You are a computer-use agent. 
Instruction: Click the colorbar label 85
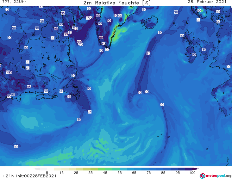[x=163, y=173]
